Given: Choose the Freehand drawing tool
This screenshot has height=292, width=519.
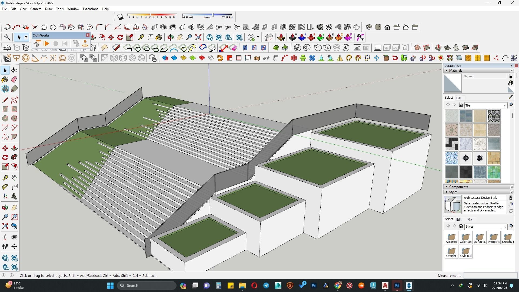Looking at the screenshot, I should click(14, 100).
